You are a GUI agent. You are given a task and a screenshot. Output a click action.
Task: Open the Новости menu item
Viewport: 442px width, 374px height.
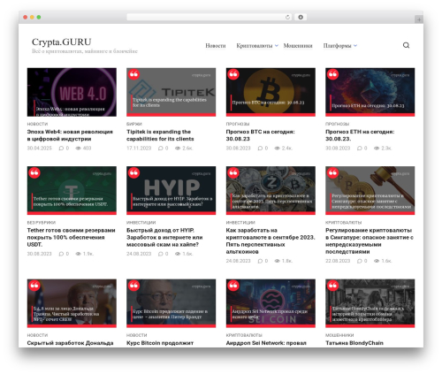[216, 46]
